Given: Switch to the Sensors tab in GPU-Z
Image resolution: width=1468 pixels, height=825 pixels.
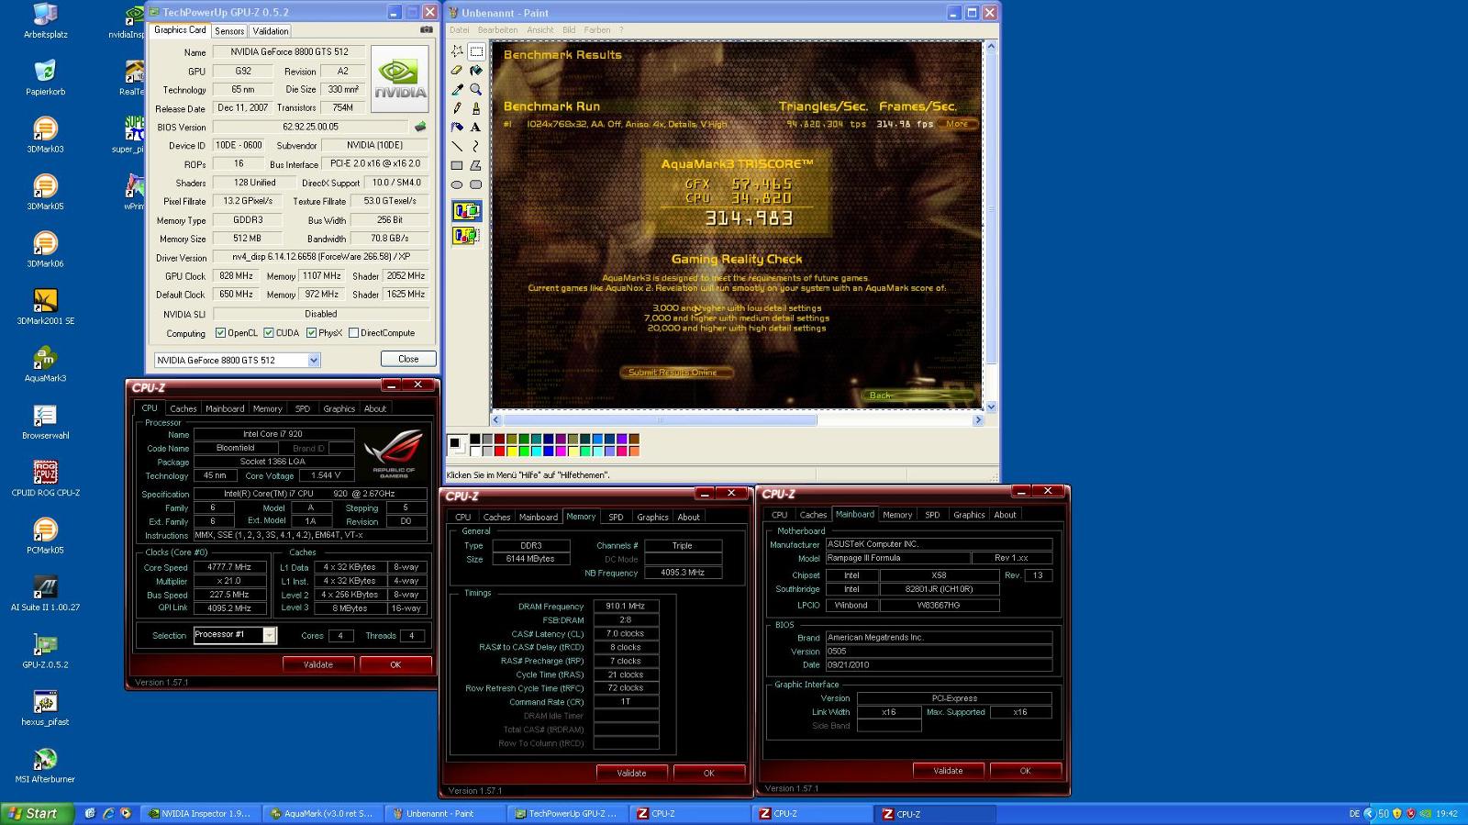Looking at the screenshot, I should pos(229,31).
